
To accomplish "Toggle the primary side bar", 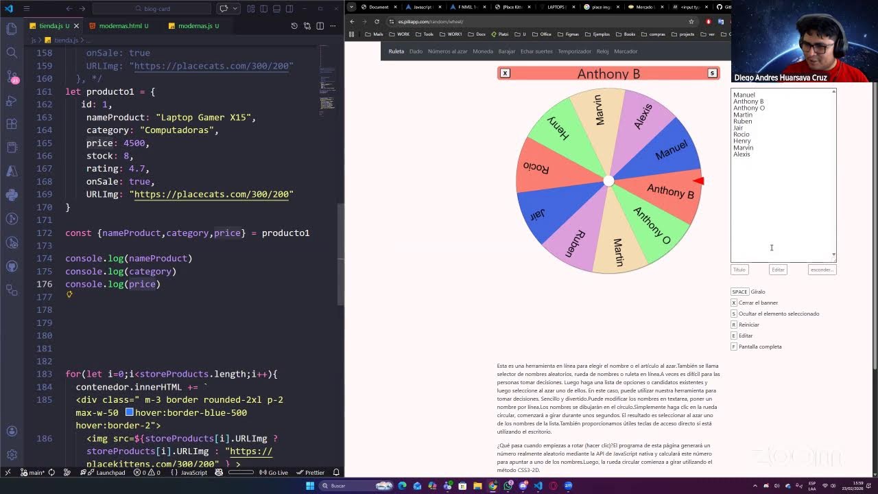I will (x=264, y=8).
